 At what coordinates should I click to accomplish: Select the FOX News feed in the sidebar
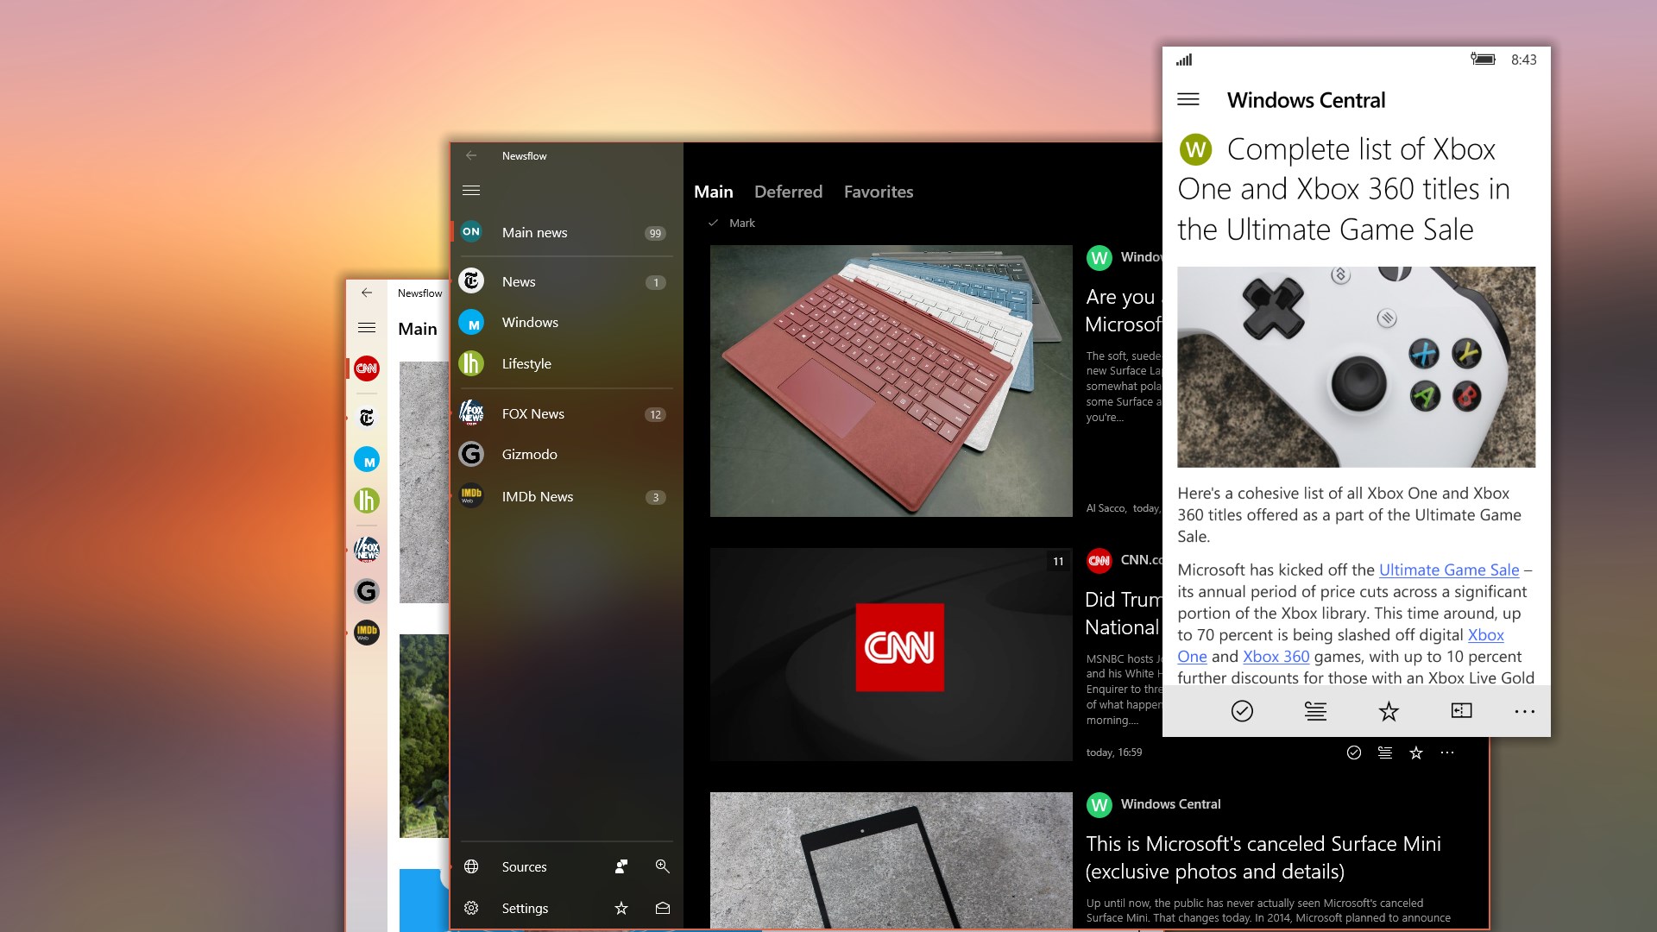[532, 413]
